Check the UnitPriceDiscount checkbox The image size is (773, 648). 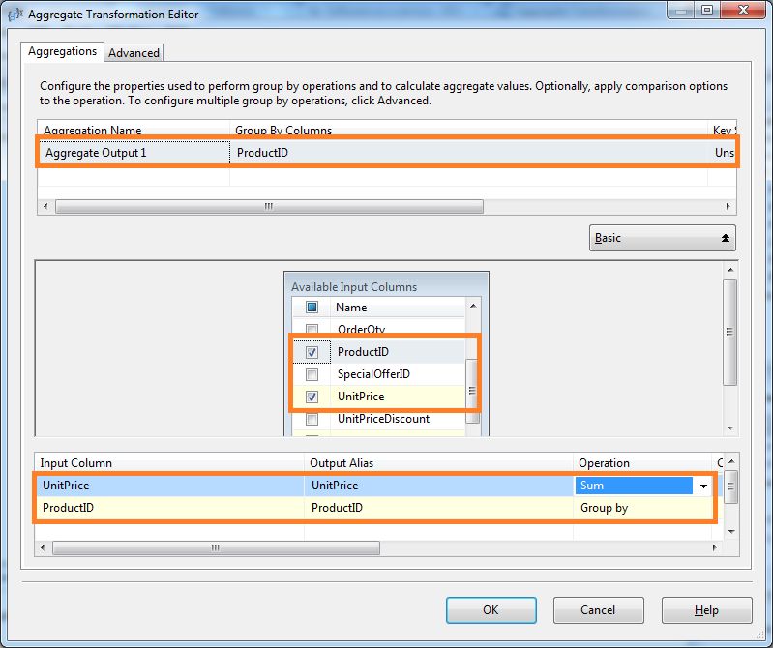click(x=312, y=419)
